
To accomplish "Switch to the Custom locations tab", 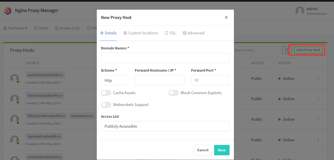I will pos(141,33).
